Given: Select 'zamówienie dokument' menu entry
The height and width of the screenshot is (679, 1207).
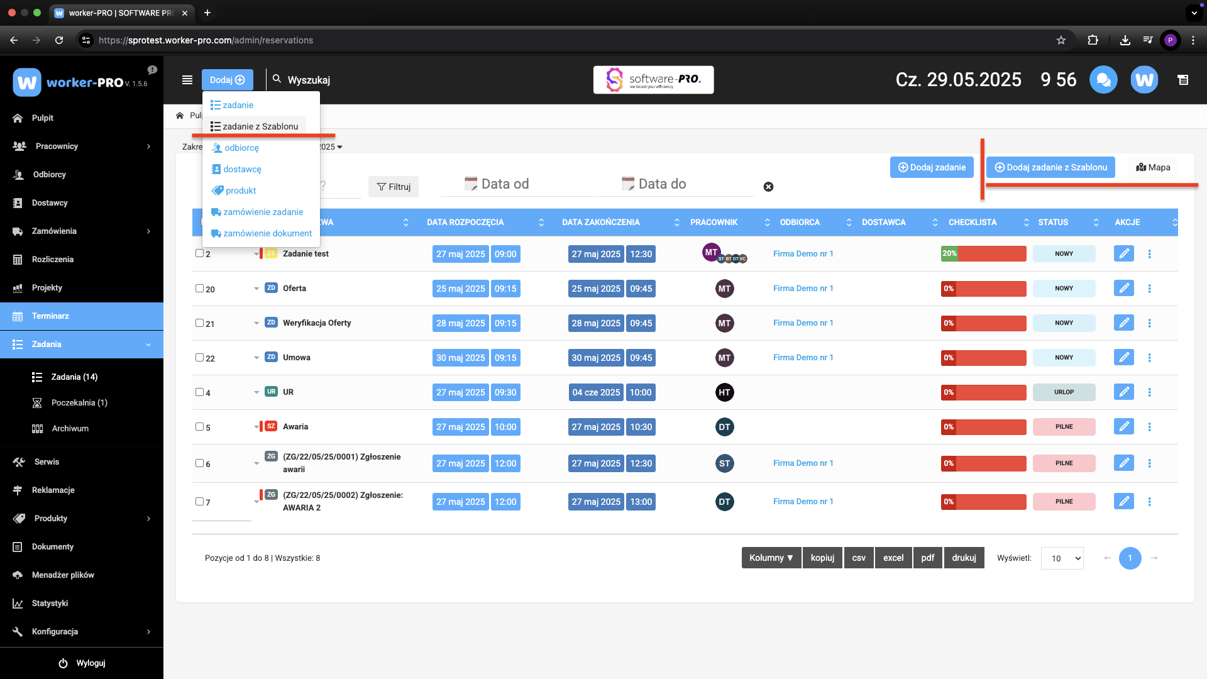Looking at the screenshot, I should (267, 233).
